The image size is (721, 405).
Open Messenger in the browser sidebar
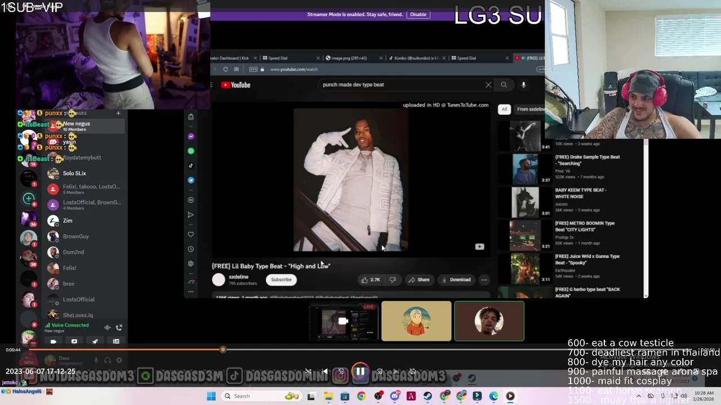(191, 137)
